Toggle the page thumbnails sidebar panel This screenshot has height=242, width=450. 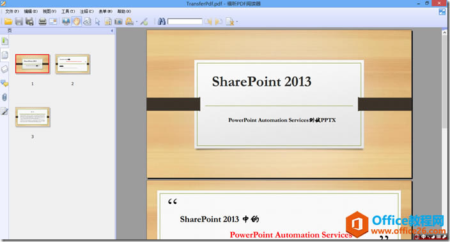(4, 55)
